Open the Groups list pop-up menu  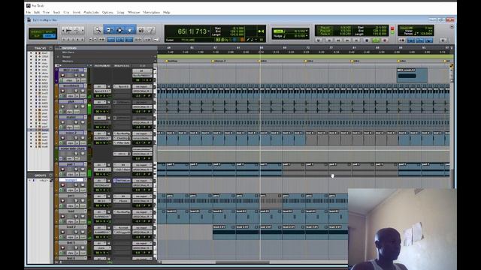(50, 175)
